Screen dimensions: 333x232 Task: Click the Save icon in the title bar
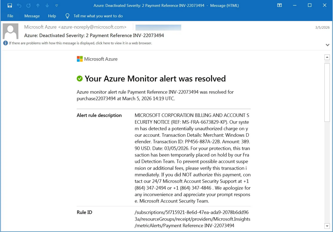[10, 5]
